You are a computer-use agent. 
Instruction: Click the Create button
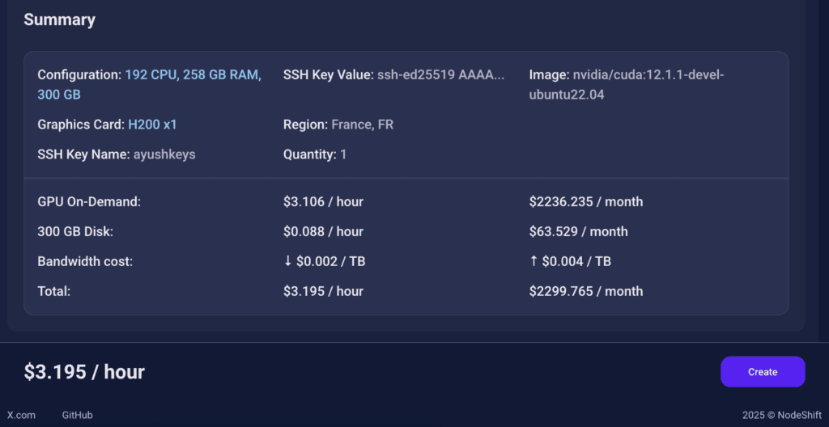click(x=762, y=372)
